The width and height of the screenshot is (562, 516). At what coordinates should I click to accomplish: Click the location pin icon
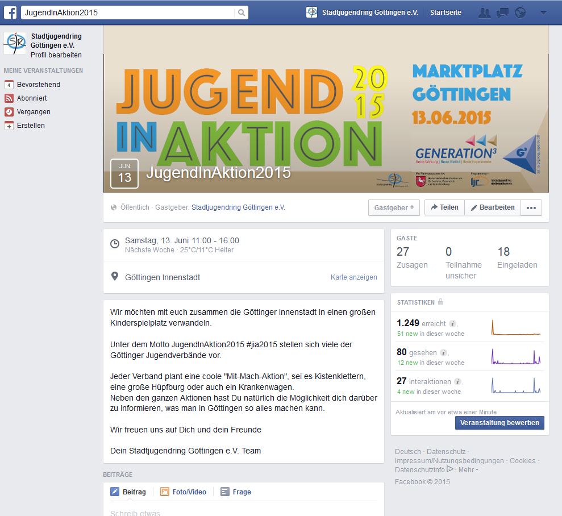tap(115, 276)
